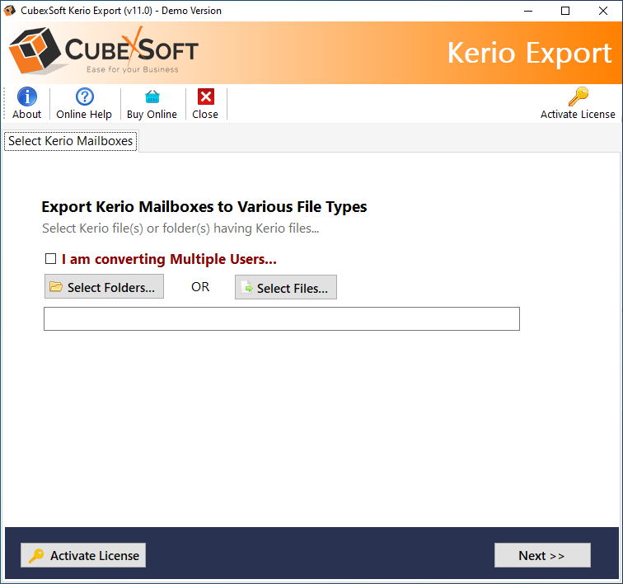Screen dimensions: 623x584
Task: Click the Select Files button
Action: click(x=286, y=287)
